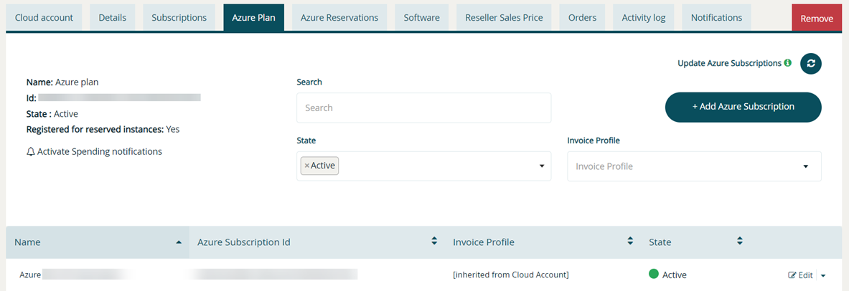Click the refresh Azure subscriptions icon button
The image size is (849, 291).
pyautogui.click(x=810, y=63)
